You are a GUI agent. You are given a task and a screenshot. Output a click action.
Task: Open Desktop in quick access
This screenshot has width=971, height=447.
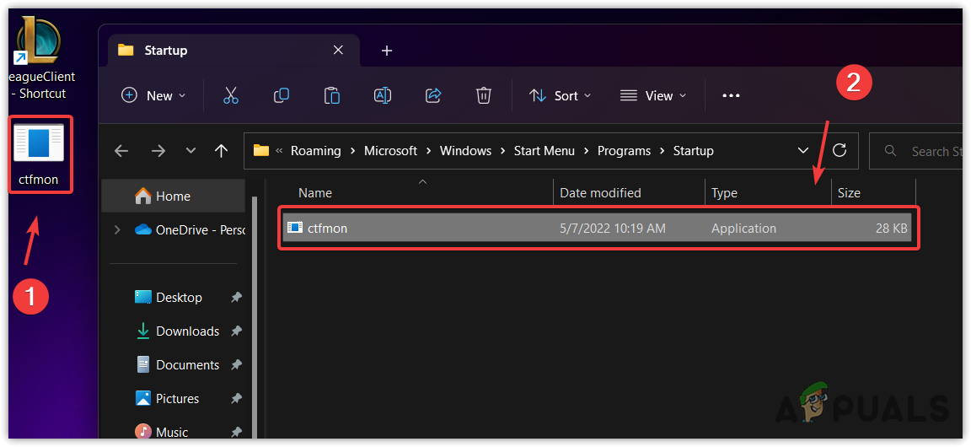pos(169,298)
